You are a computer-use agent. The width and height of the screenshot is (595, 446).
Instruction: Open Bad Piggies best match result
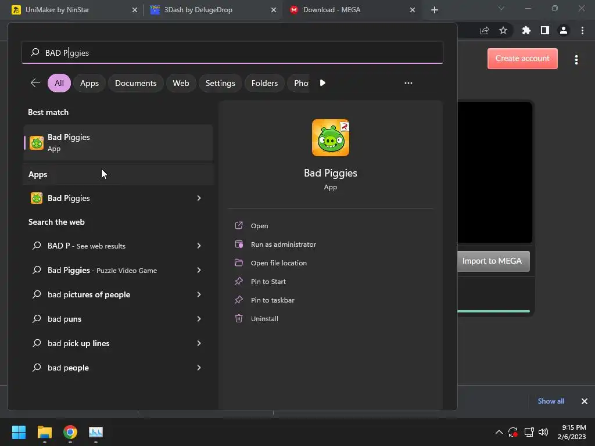[x=118, y=143]
